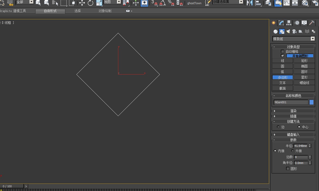This screenshot has width=319, height=191.
Task: Select the 外接 circumscribed radio button
Action: (292, 151)
